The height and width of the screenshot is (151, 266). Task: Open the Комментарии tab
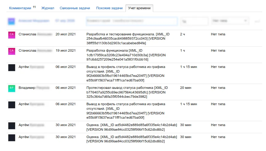pyautogui.click(x=20, y=8)
